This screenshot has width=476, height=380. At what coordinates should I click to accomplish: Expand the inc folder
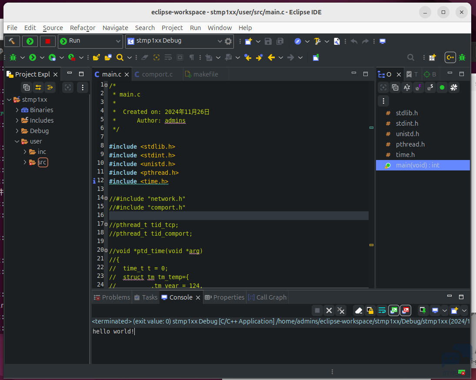pyautogui.click(x=25, y=152)
